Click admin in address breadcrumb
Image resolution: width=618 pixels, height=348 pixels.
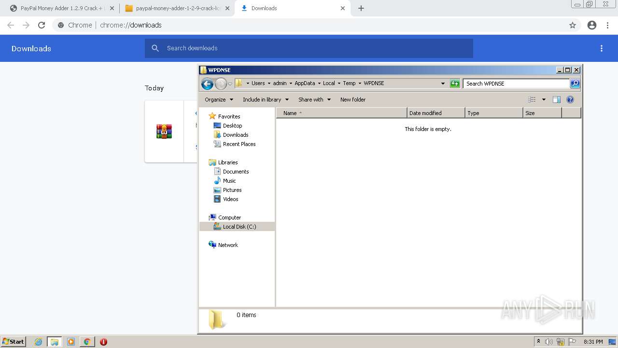click(280, 83)
